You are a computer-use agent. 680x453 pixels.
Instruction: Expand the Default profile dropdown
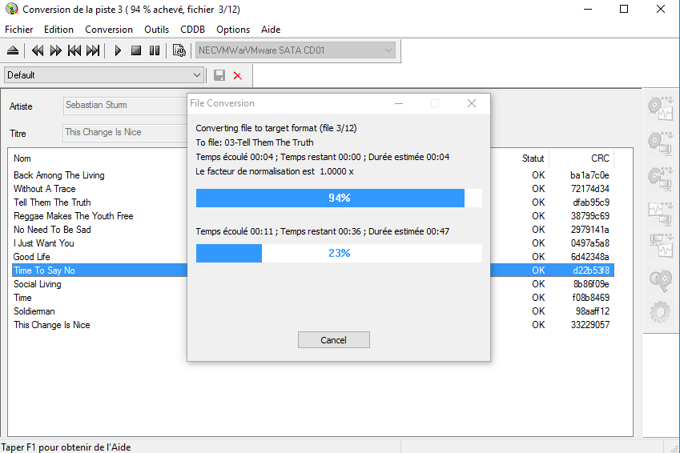(197, 75)
